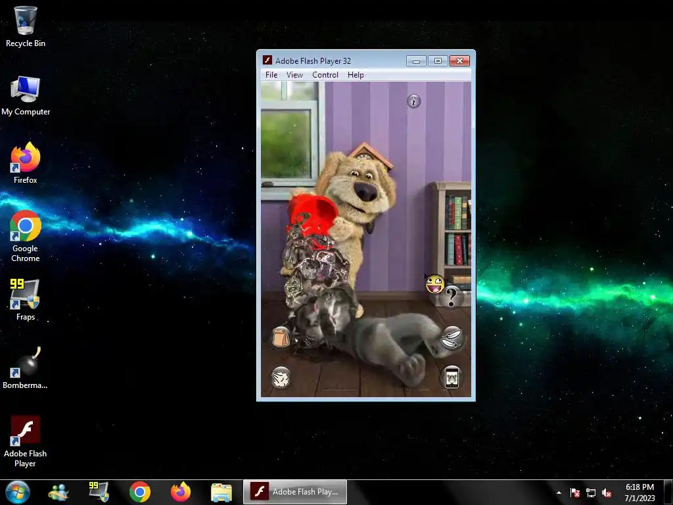Click the question mark help icon
Viewport: 673px width, 505px height.
coord(451,297)
